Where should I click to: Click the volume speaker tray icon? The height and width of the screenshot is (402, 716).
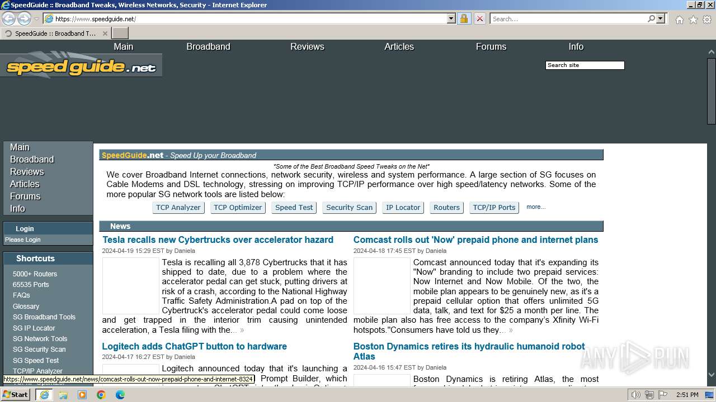pyautogui.click(x=635, y=395)
